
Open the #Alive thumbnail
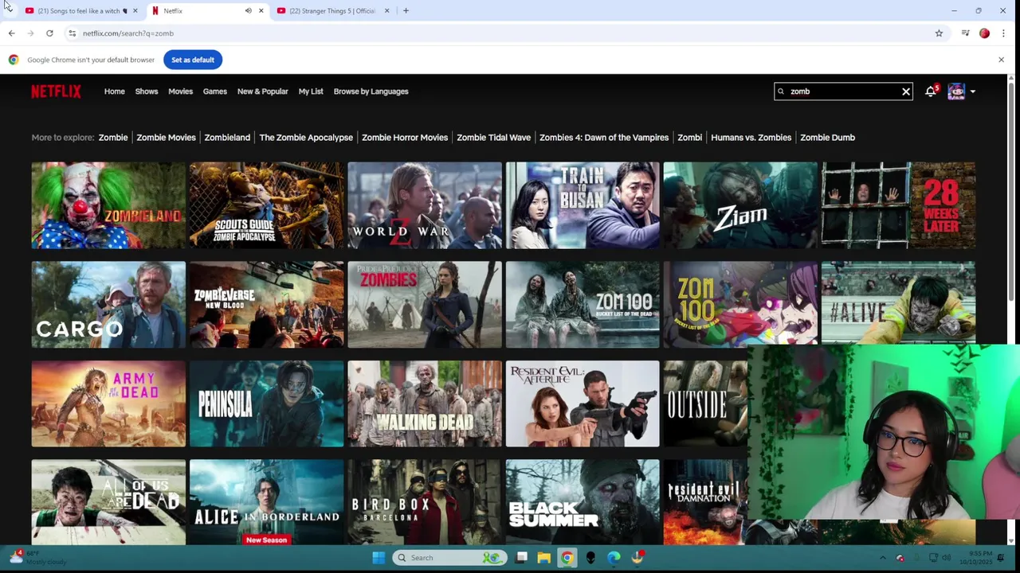pyautogui.click(x=898, y=302)
